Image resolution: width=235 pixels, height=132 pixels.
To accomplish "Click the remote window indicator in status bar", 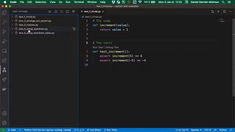I will [x=3, y=130].
